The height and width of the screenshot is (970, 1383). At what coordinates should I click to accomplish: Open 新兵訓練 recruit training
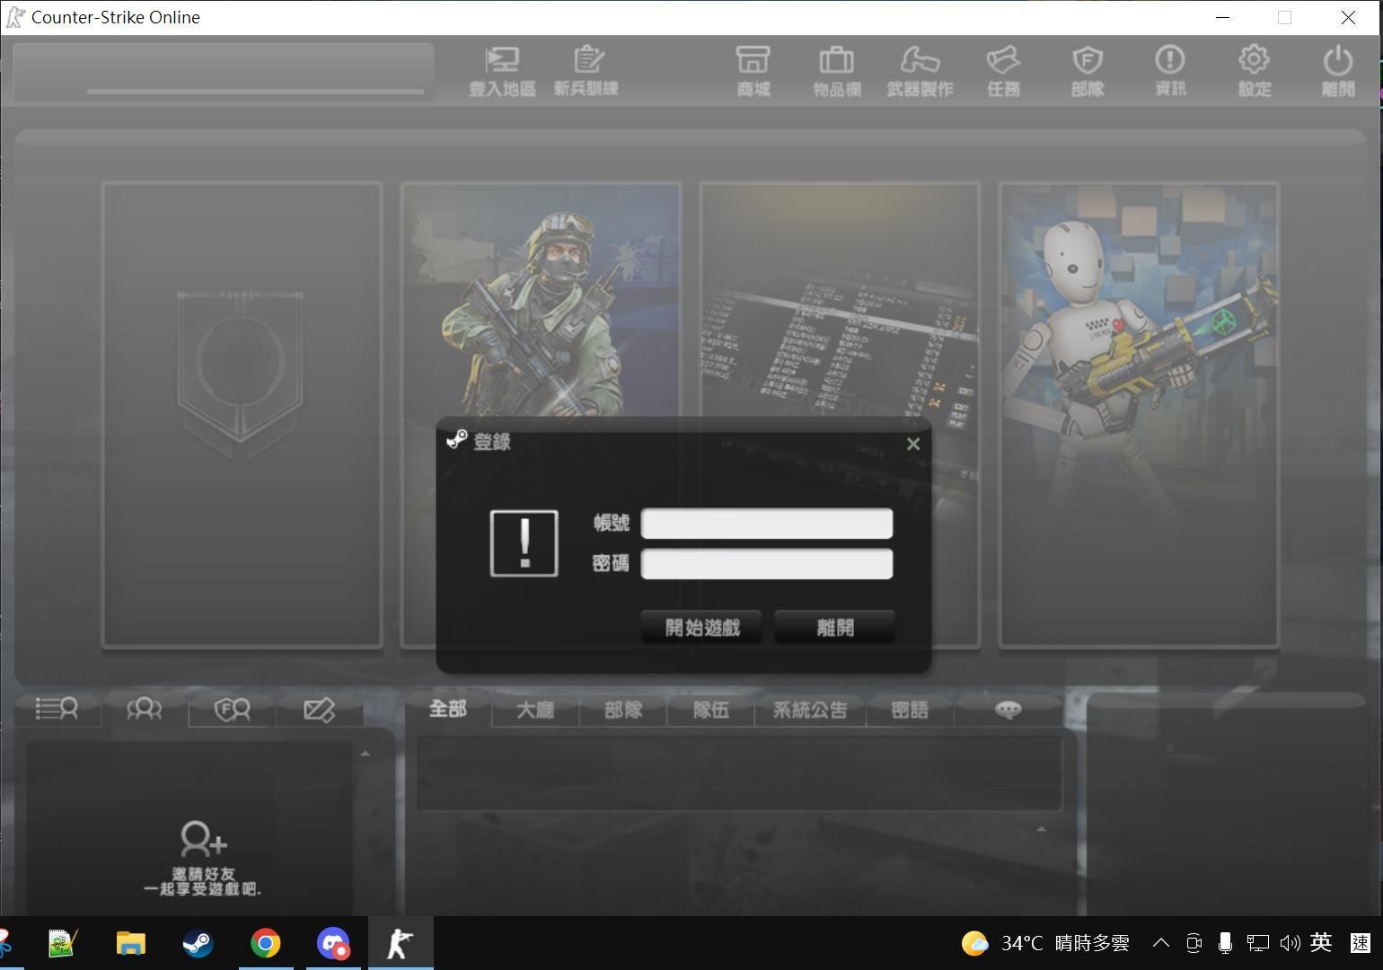click(x=588, y=70)
